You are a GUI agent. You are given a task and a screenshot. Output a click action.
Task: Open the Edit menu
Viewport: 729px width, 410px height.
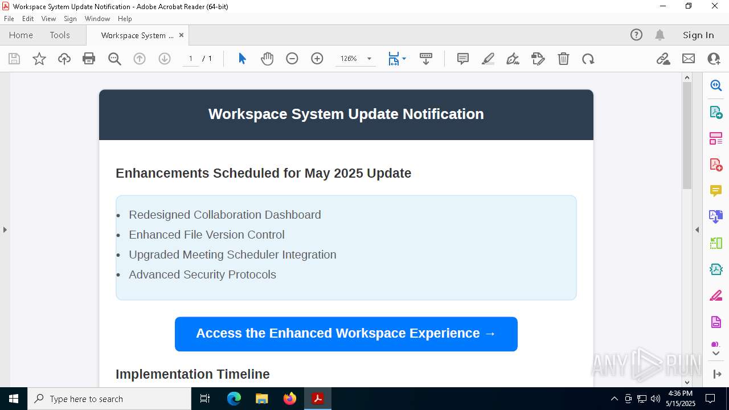pos(28,18)
